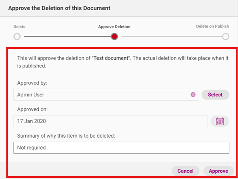Click the Approve Deletion step label
This screenshot has height=179, width=238.
tap(114, 27)
